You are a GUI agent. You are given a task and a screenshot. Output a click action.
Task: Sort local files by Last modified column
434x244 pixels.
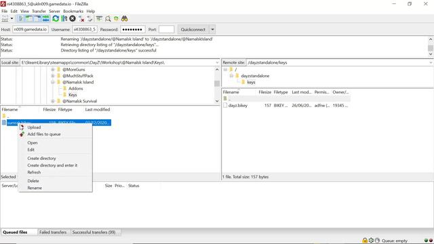(98, 110)
